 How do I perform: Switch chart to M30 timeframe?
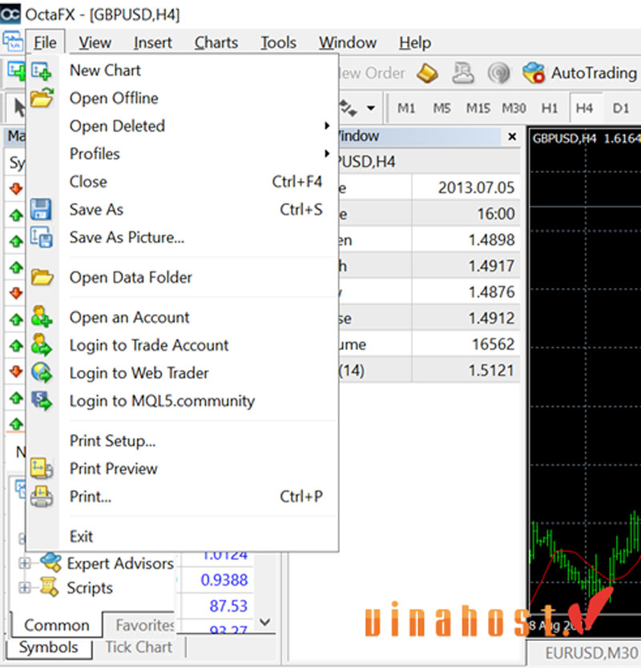[514, 108]
